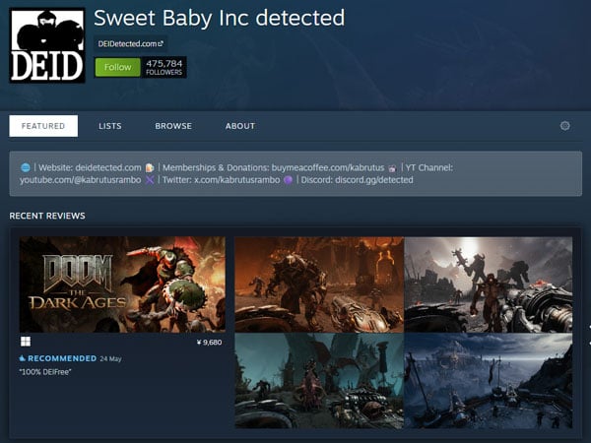
Task: Click the 24 May review date
Action: click(110, 358)
